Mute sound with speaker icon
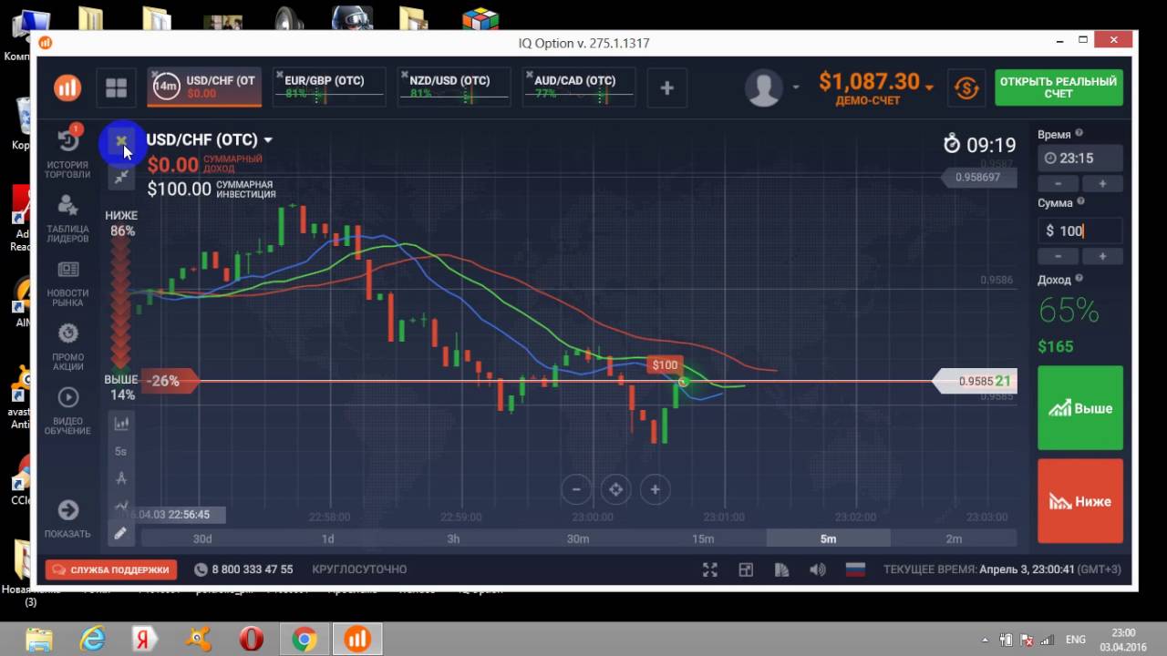 (x=818, y=569)
